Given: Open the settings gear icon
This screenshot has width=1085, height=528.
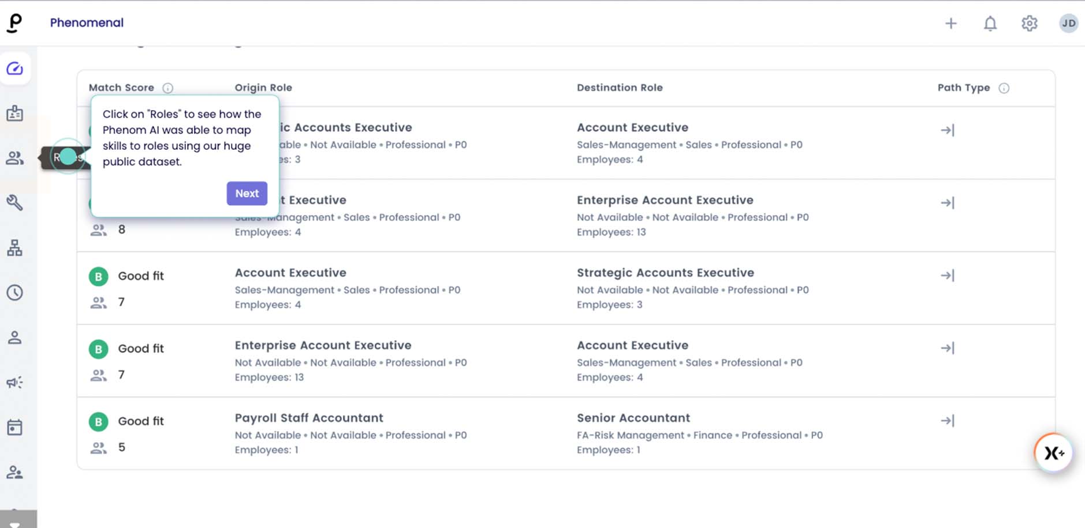Looking at the screenshot, I should (x=1030, y=23).
